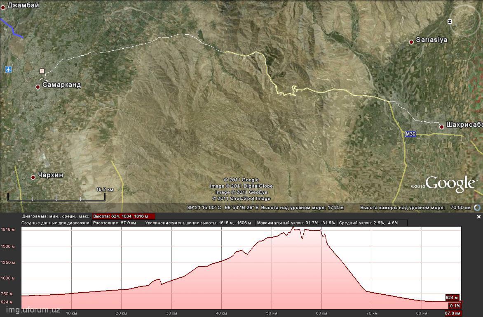Click the Расстояние 87.9 км summary field

click(x=118, y=223)
